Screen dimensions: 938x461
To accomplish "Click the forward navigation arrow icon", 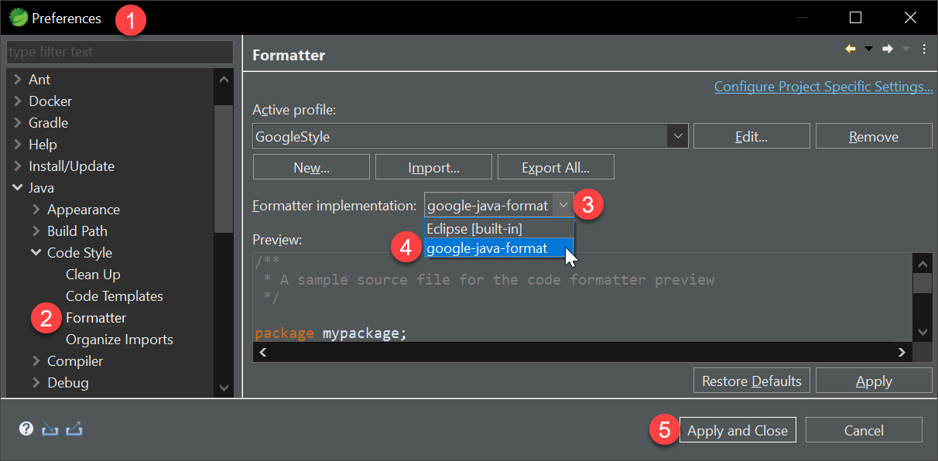I will tap(888, 49).
